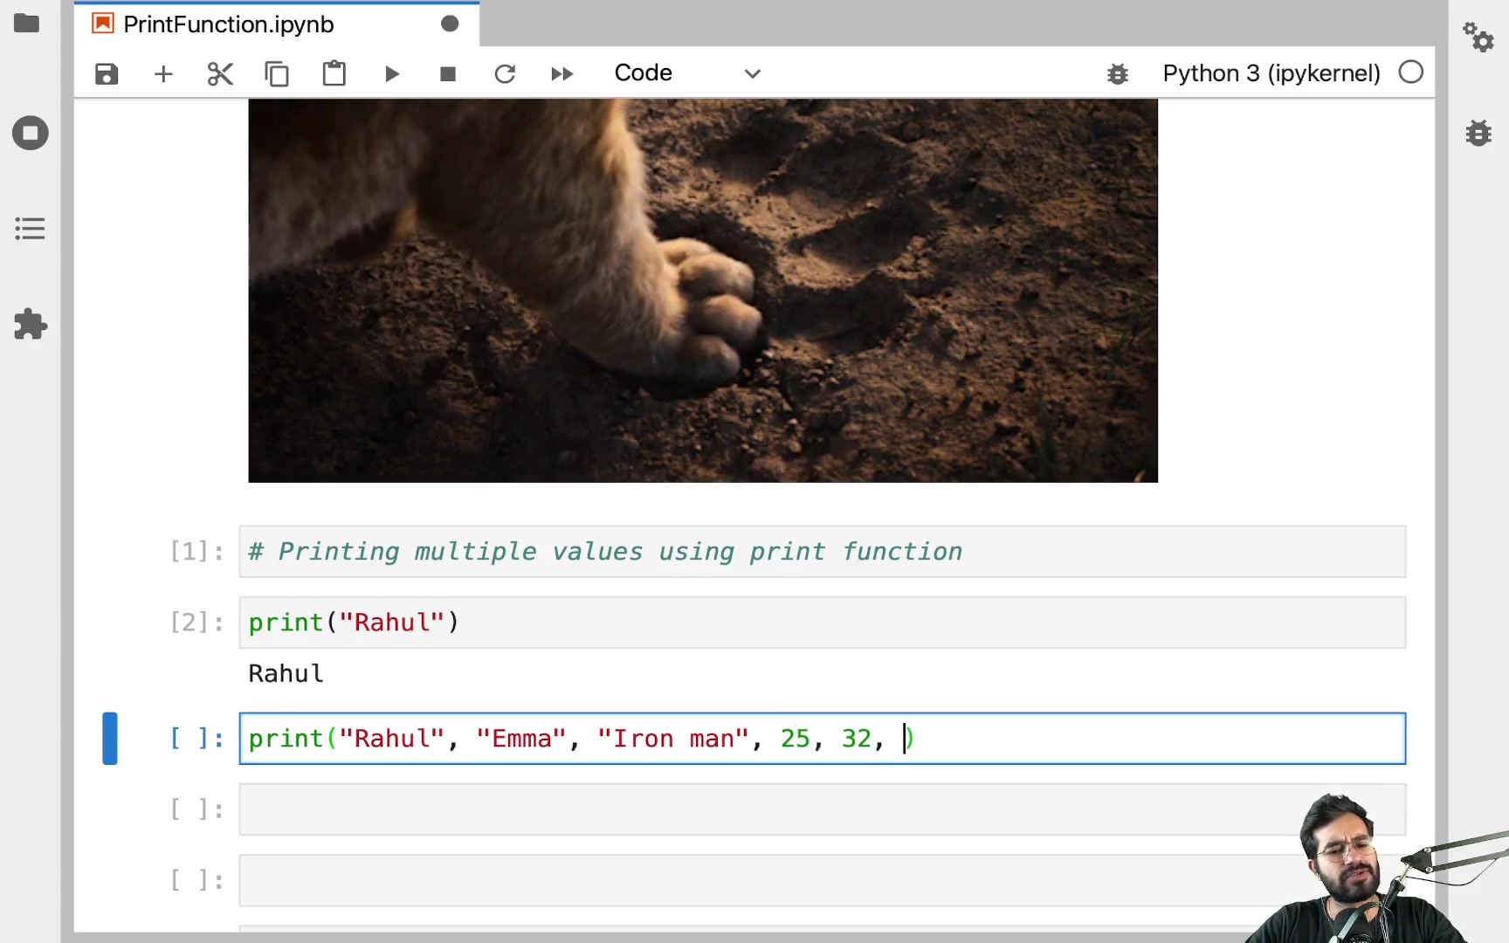The image size is (1509, 943).
Task: Switch kernel via Python 3 (ipykernel)
Action: click(x=1271, y=73)
